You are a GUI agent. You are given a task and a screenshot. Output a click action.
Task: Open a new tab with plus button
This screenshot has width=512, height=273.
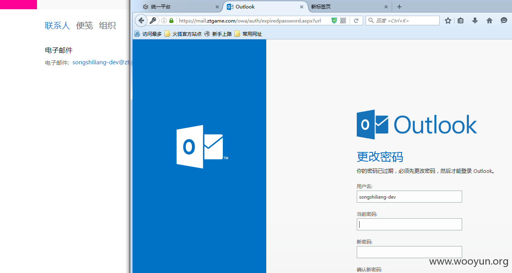(399, 7)
